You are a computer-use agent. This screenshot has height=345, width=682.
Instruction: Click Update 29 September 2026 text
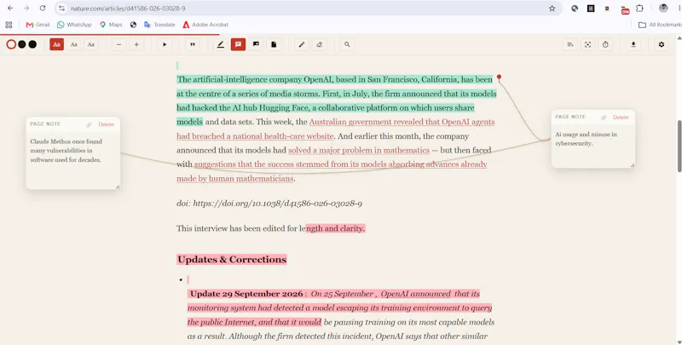tap(246, 294)
